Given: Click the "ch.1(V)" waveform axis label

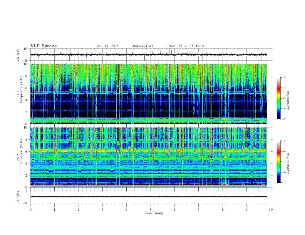Looking at the screenshot, I should point(18,55).
